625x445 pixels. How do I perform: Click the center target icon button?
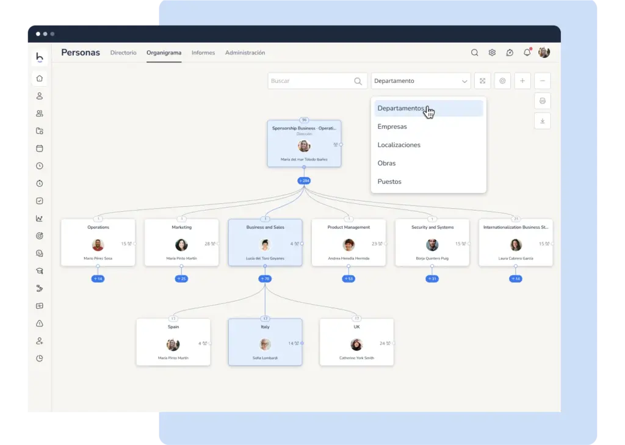click(502, 81)
